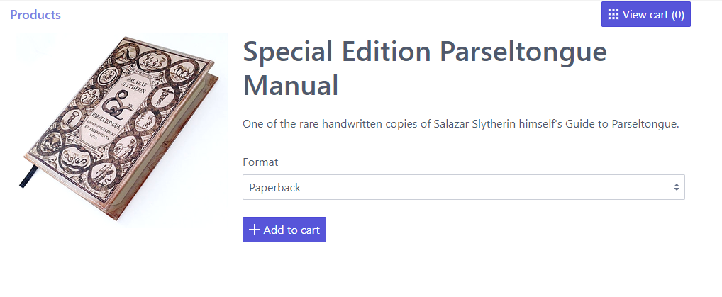The width and height of the screenshot is (722, 297).
Task: Select the Paperback value text
Action: (x=275, y=187)
